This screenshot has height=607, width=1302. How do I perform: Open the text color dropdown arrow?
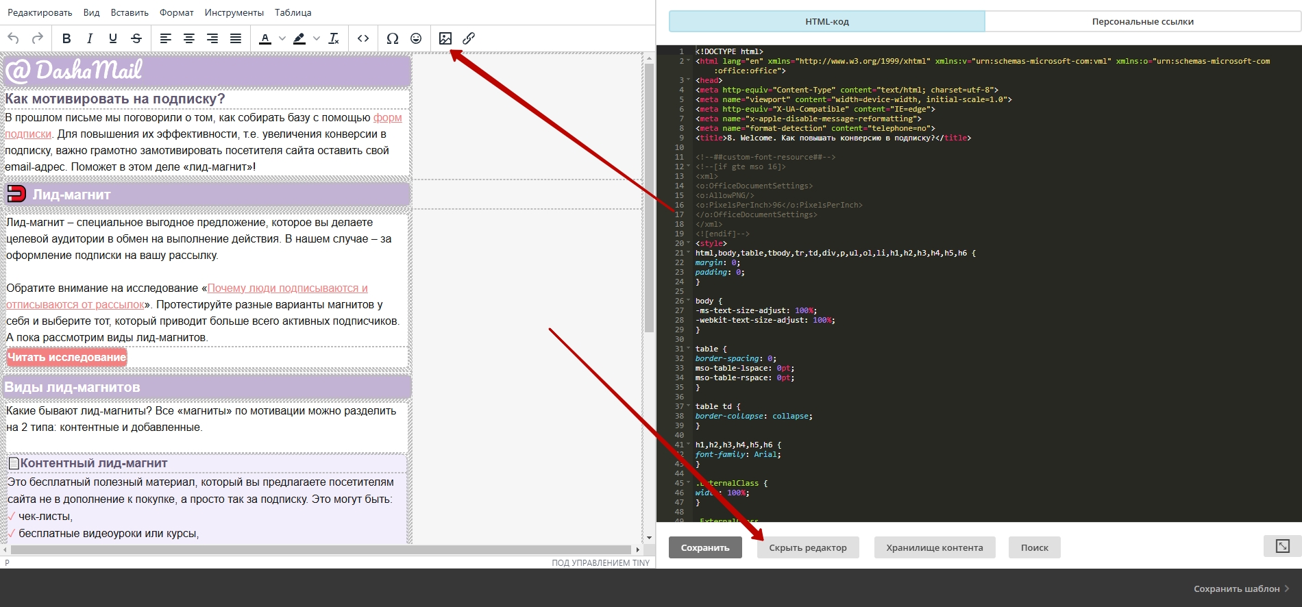coord(282,38)
